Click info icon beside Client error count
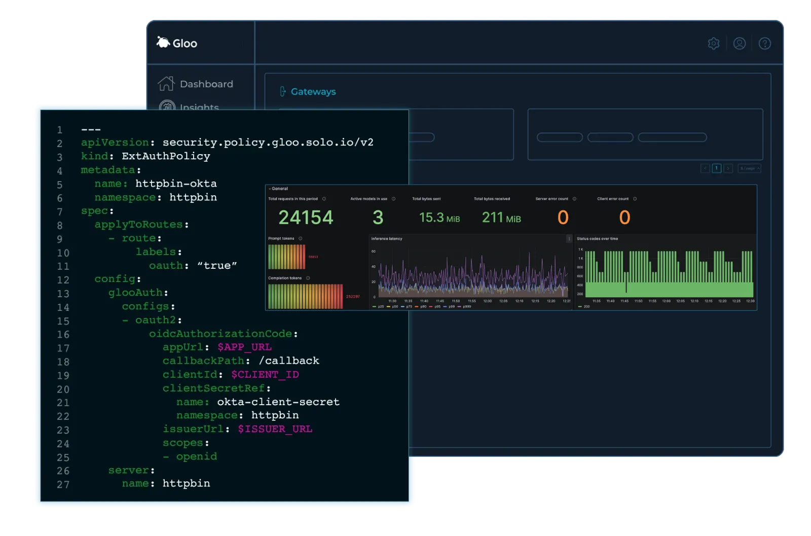The image size is (811, 536). 635,199
